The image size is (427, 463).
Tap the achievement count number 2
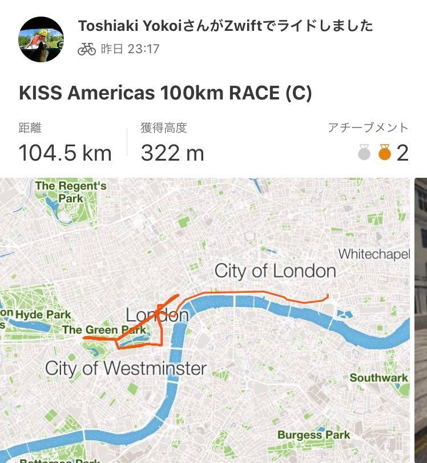coord(402,153)
